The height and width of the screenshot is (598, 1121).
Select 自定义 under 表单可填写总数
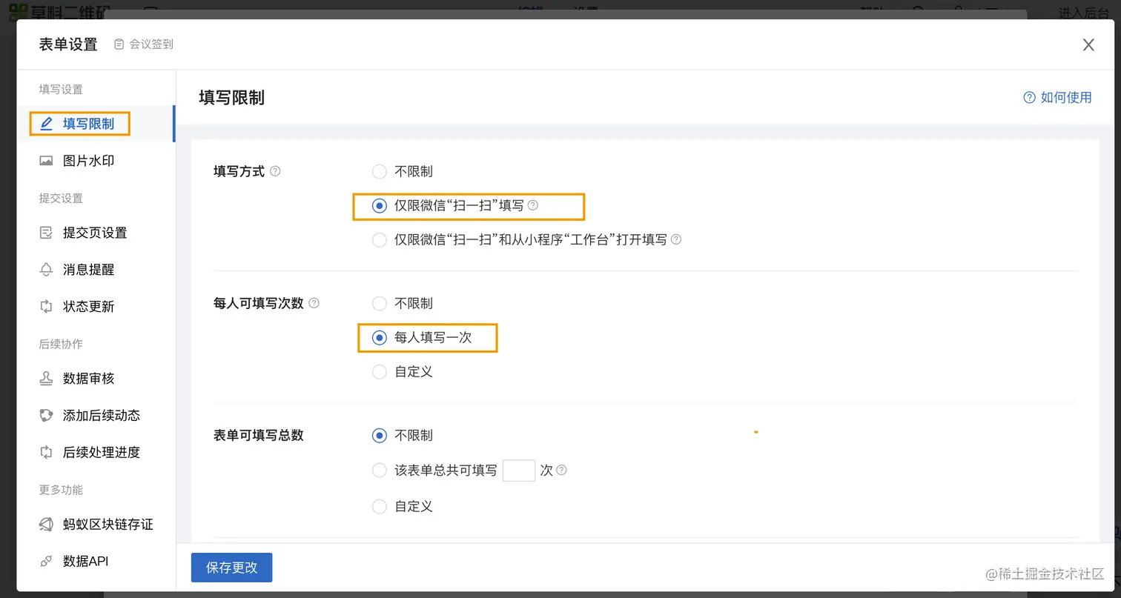tap(380, 507)
